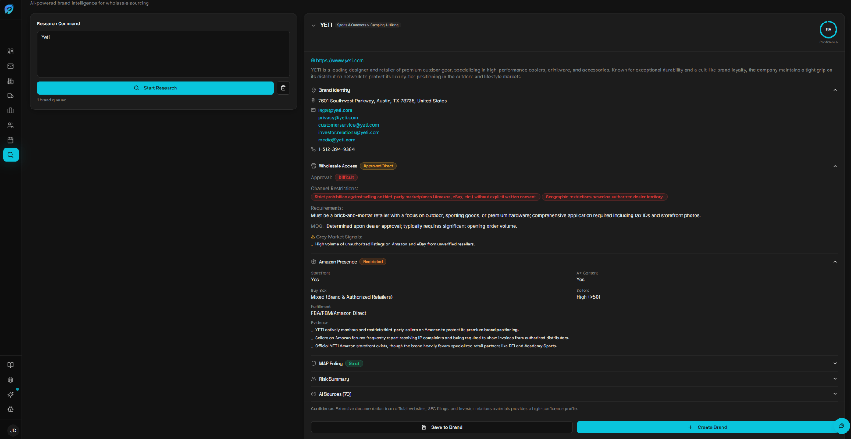851x439 pixels.
Task: Open the dashboard grid icon in sidebar
Action: [x=11, y=51]
